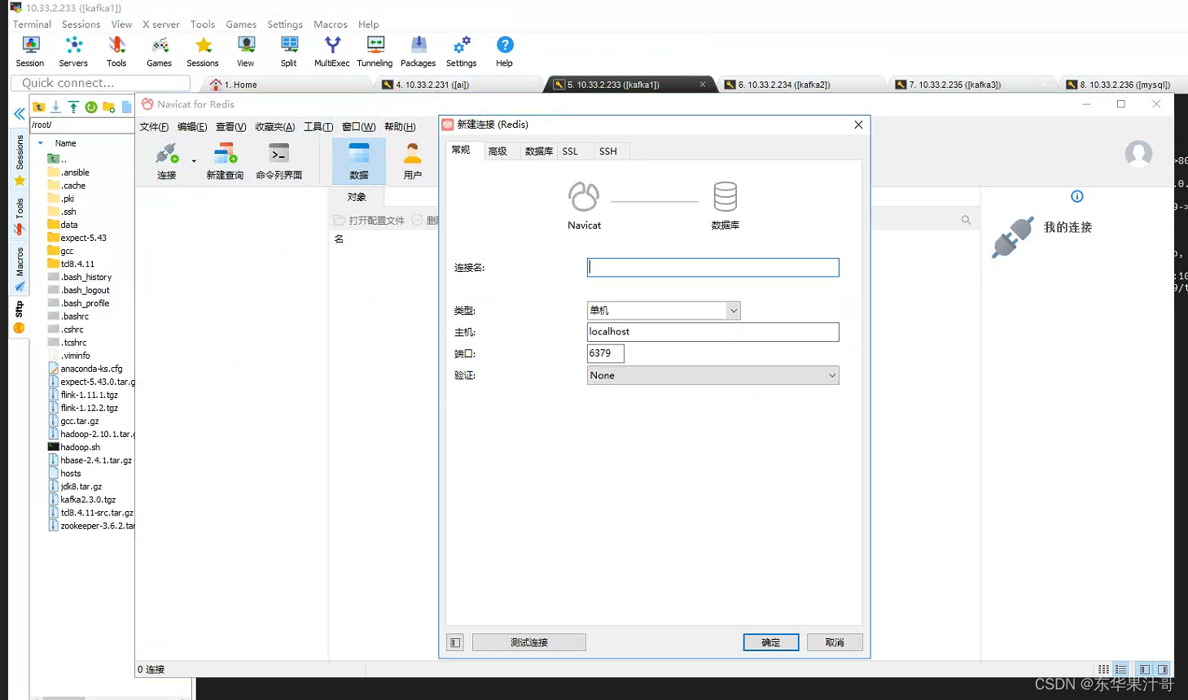Viewport: 1188px width, 700px height.
Task: Click the 端口 field containing 6379
Action: click(605, 353)
